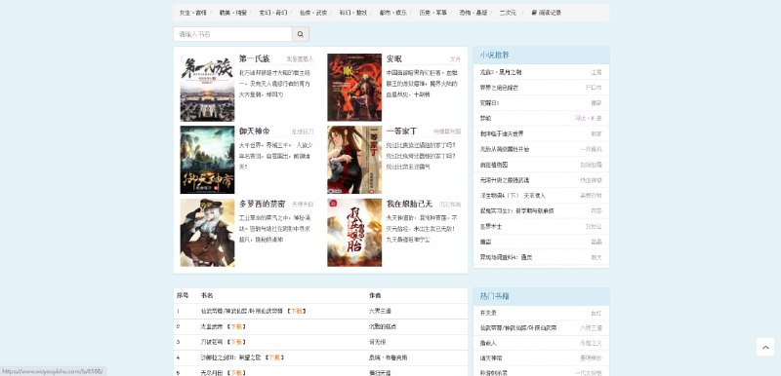The image size is (781, 376).
Task: Open the 安眠 title link
Action: 394,59
